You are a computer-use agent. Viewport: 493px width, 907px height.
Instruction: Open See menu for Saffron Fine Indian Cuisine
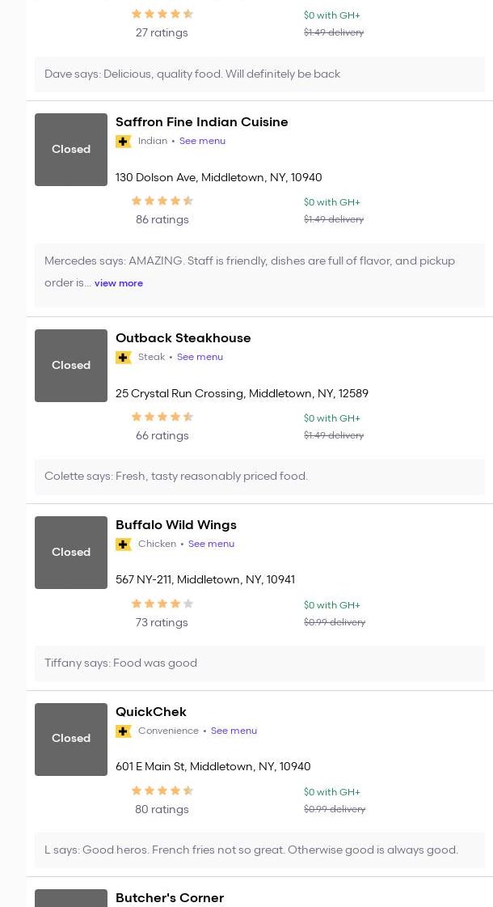point(202,141)
